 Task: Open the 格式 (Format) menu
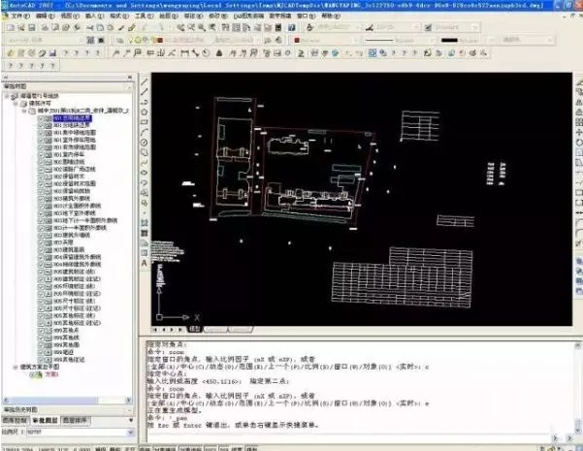coord(119,16)
